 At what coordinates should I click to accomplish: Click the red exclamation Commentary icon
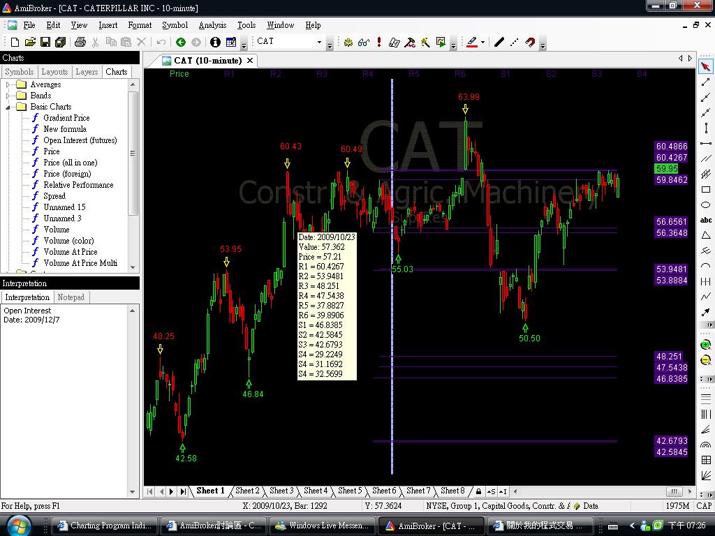click(x=379, y=43)
